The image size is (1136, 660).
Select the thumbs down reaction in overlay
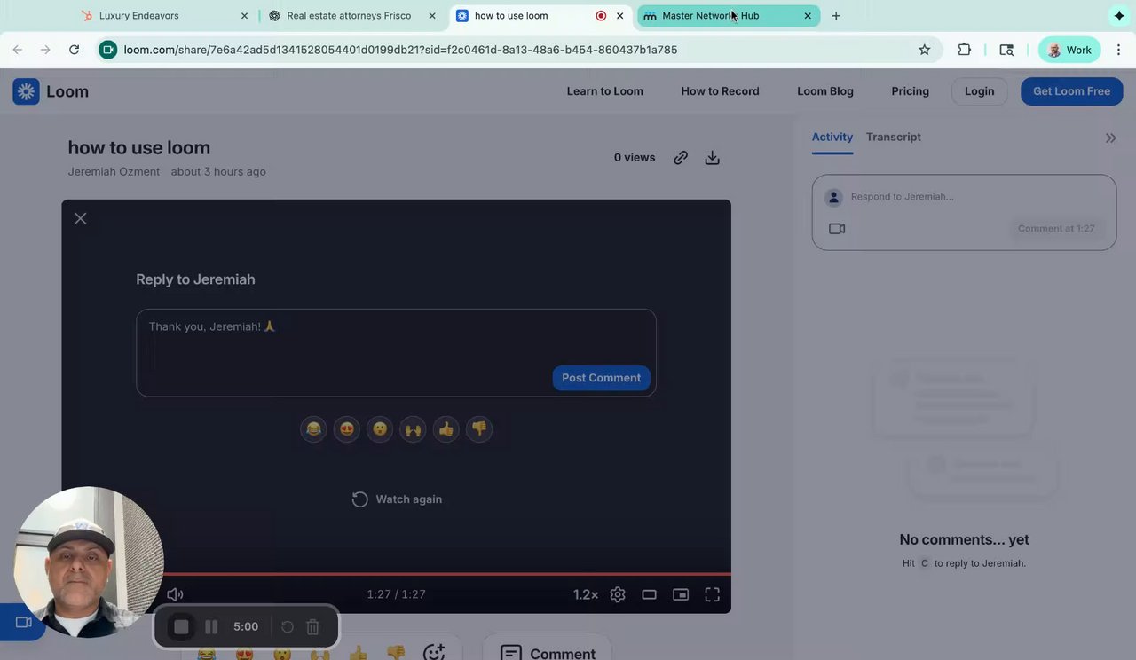pos(479,429)
